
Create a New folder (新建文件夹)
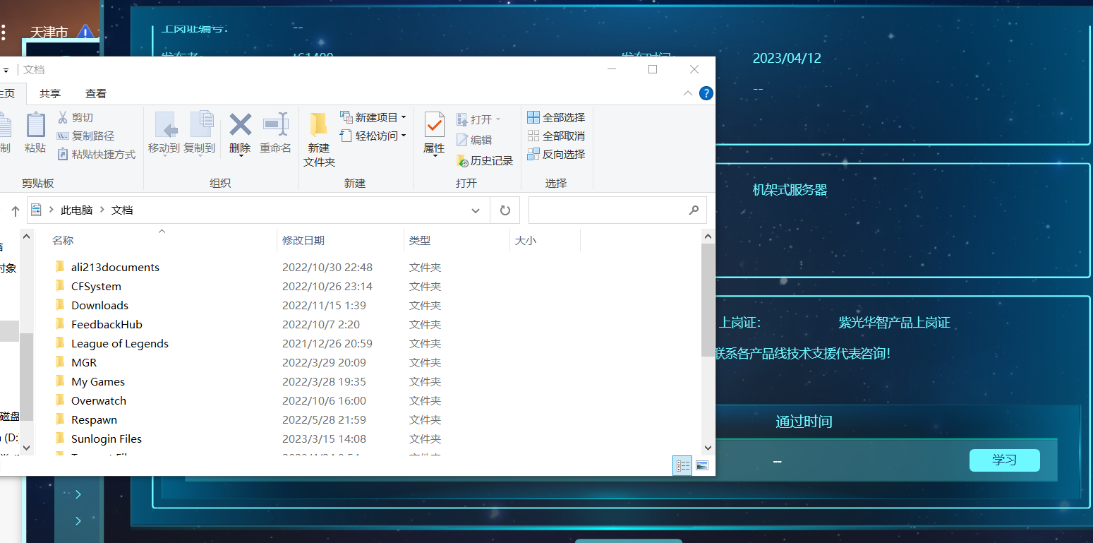coord(319,140)
